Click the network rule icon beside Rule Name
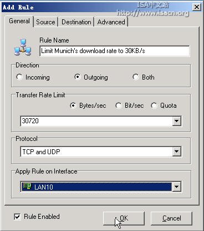This screenshot has width=204, height=231. coord(23,48)
